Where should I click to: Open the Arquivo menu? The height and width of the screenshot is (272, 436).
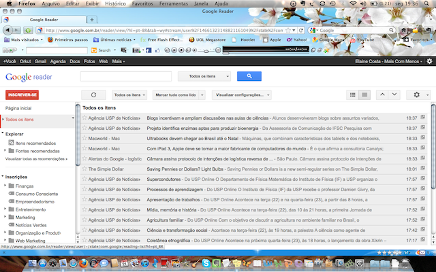coord(50,3)
